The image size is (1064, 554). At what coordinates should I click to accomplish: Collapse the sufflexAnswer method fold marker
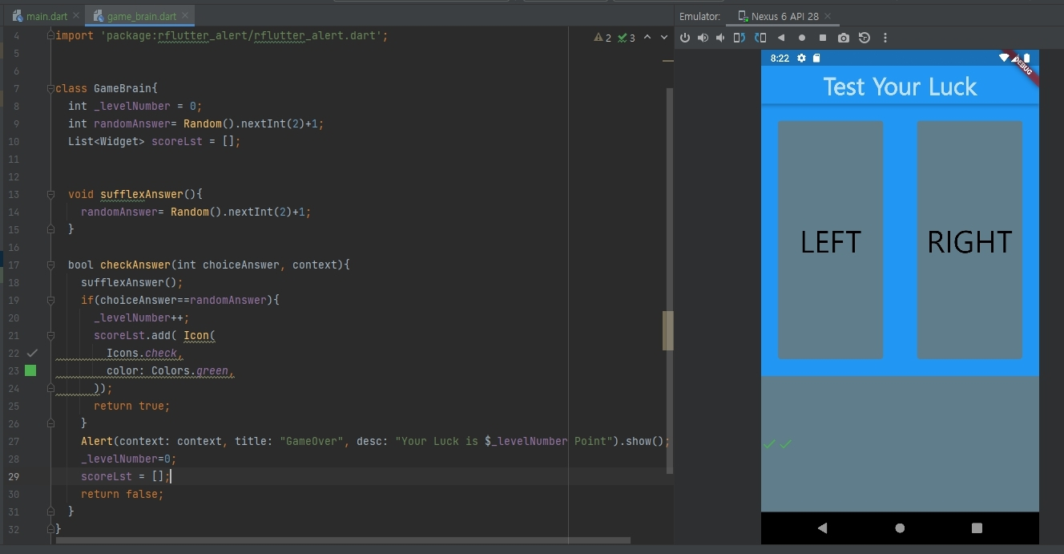pyautogui.click(x=51, y=194)
